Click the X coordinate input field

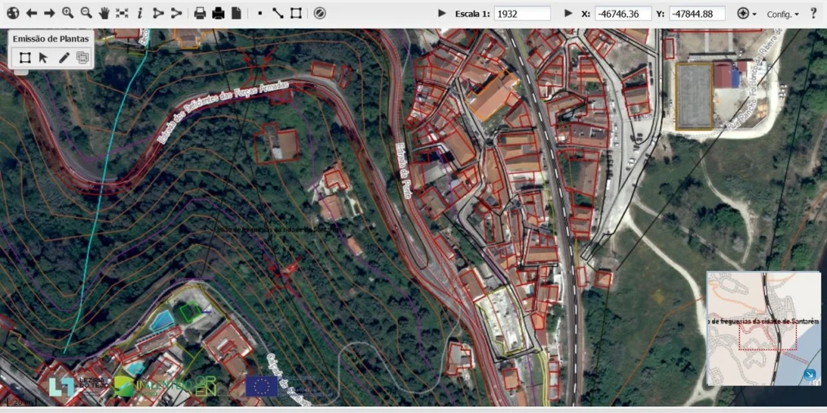[x=622, y=14]
